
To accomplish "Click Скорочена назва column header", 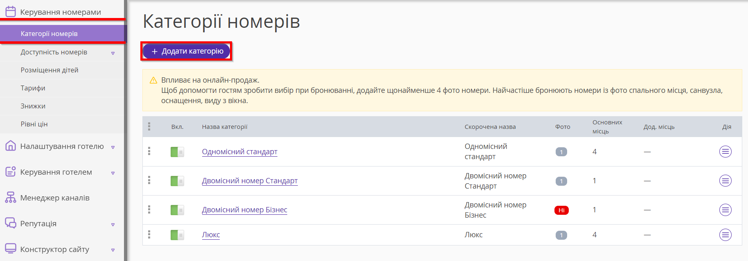I will click(490, 127).
